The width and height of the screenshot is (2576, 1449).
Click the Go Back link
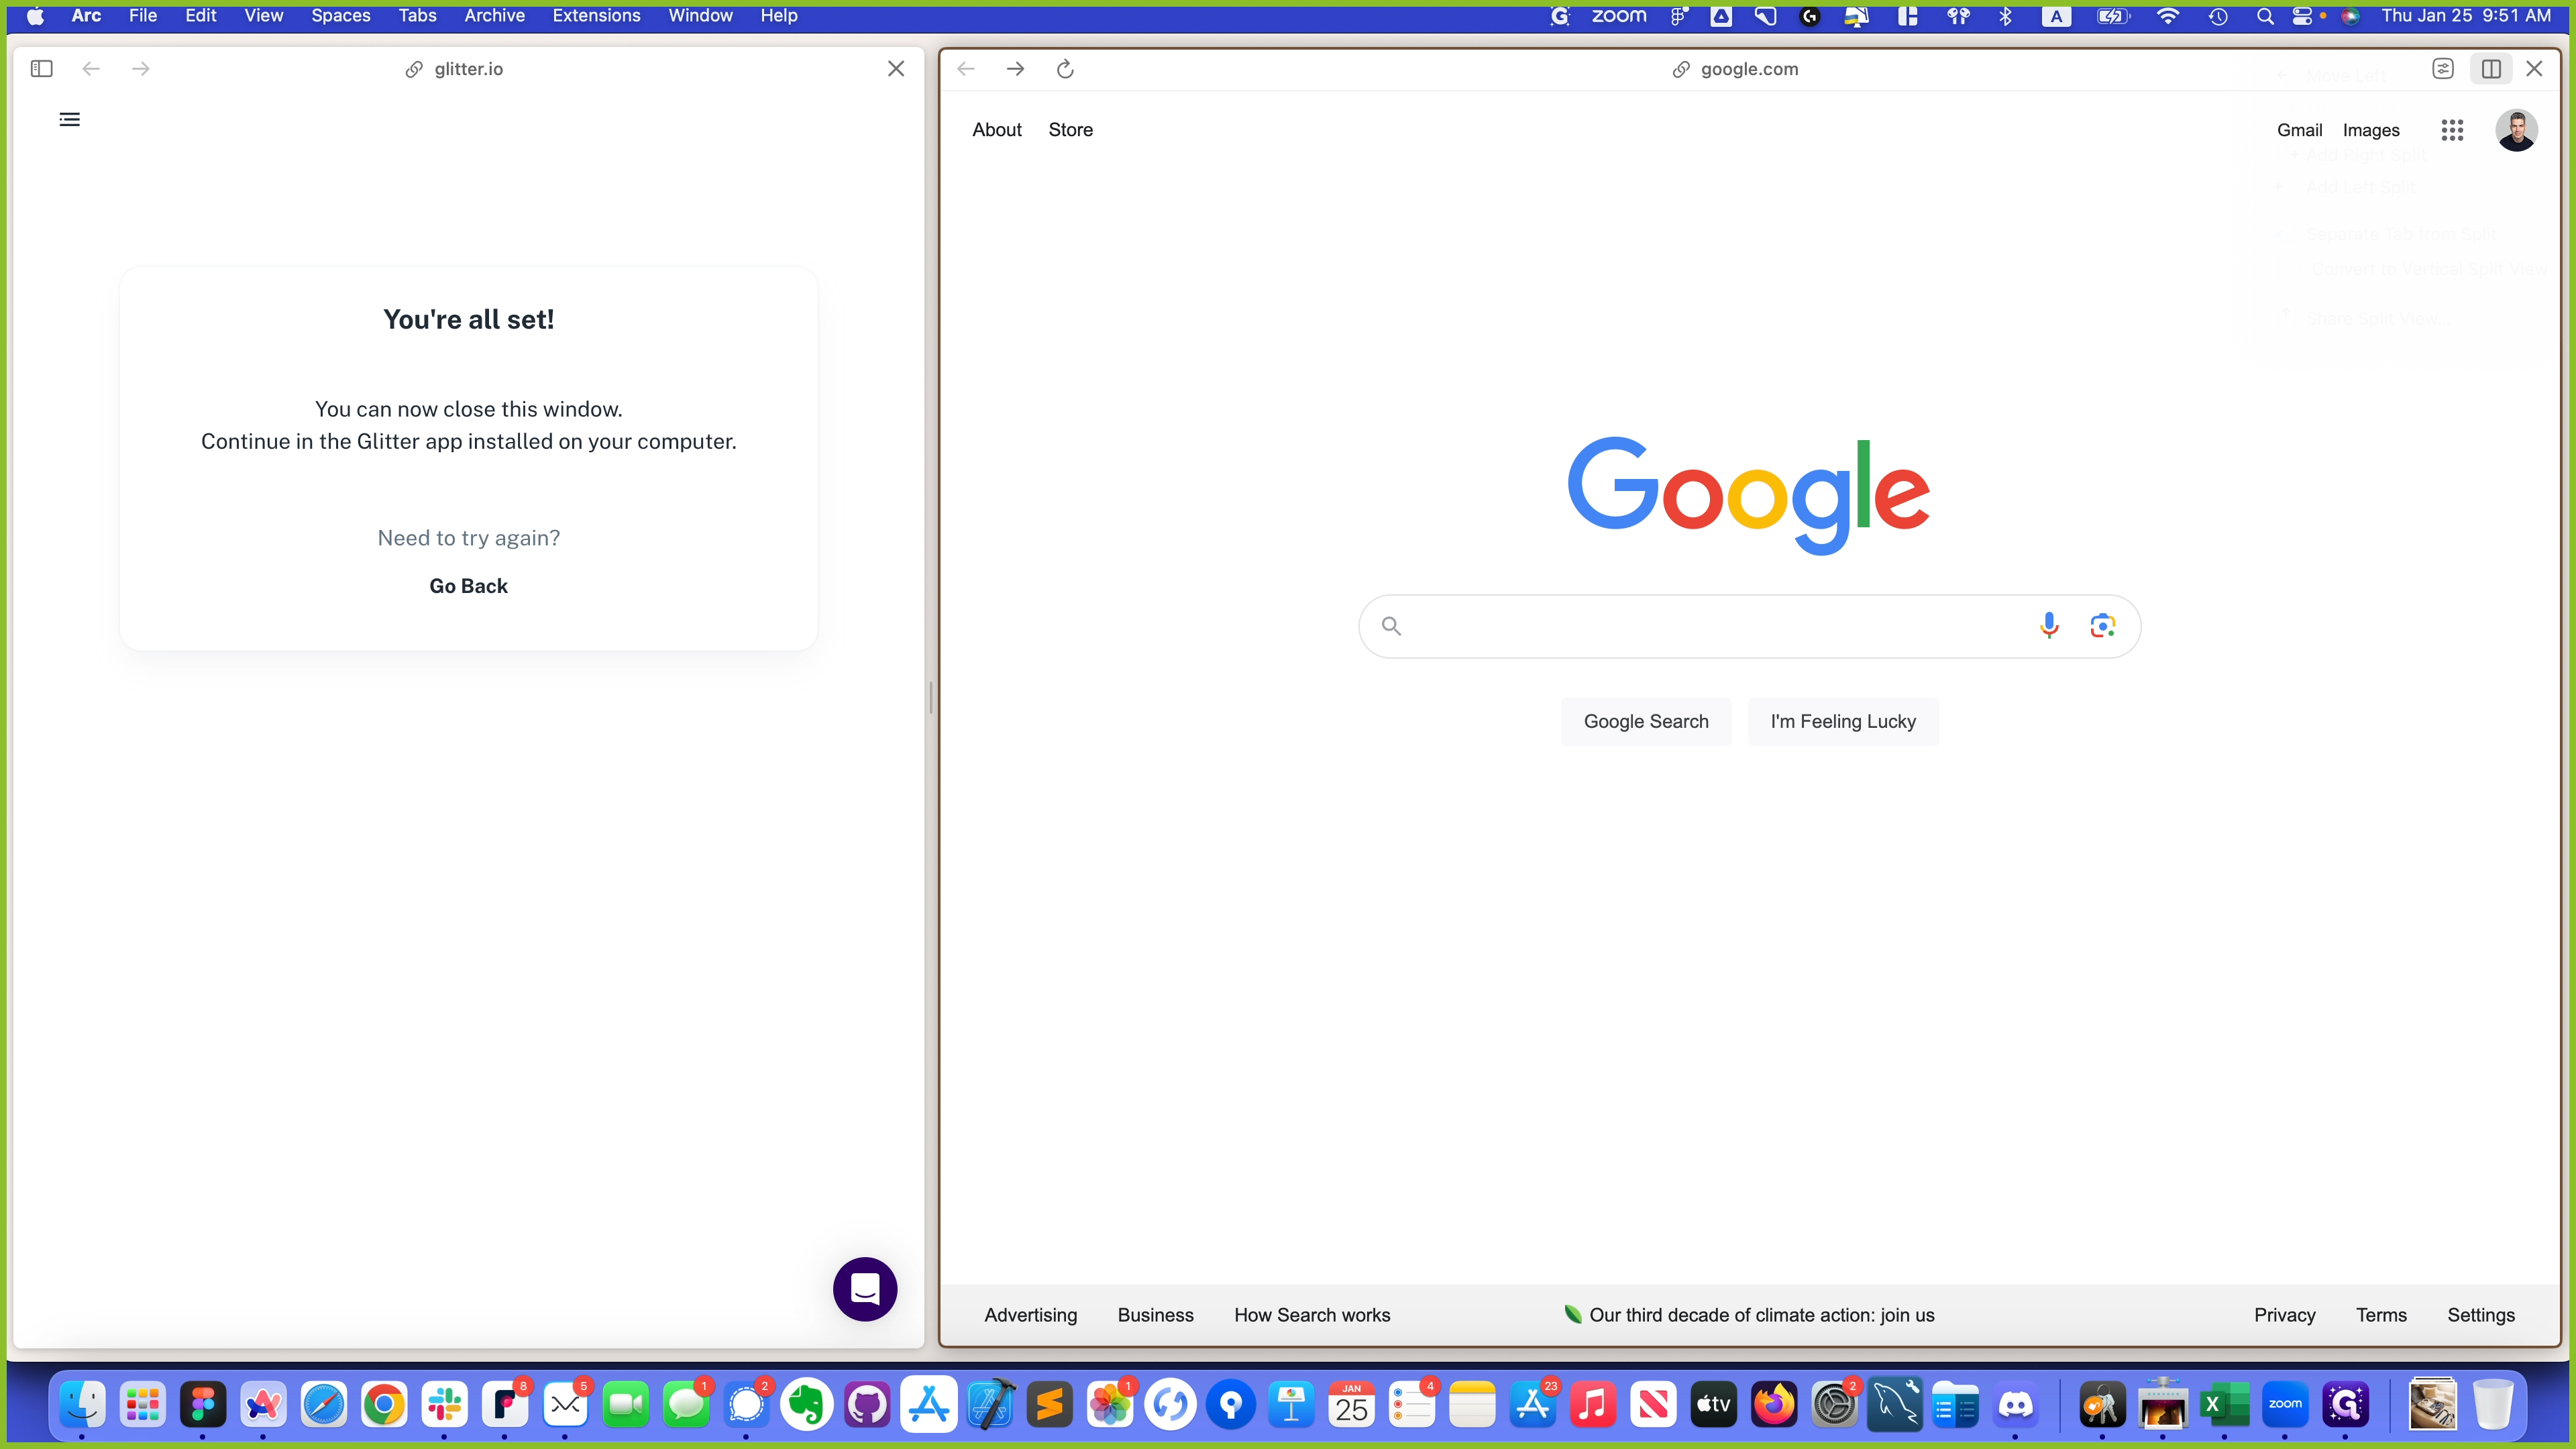[x=468, y=586]
